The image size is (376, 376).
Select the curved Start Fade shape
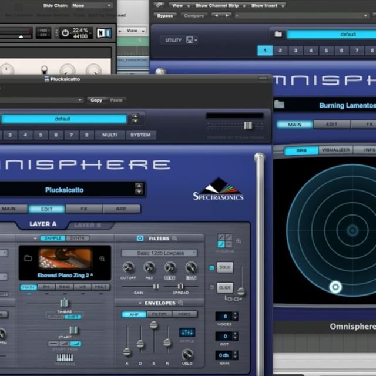76,344
